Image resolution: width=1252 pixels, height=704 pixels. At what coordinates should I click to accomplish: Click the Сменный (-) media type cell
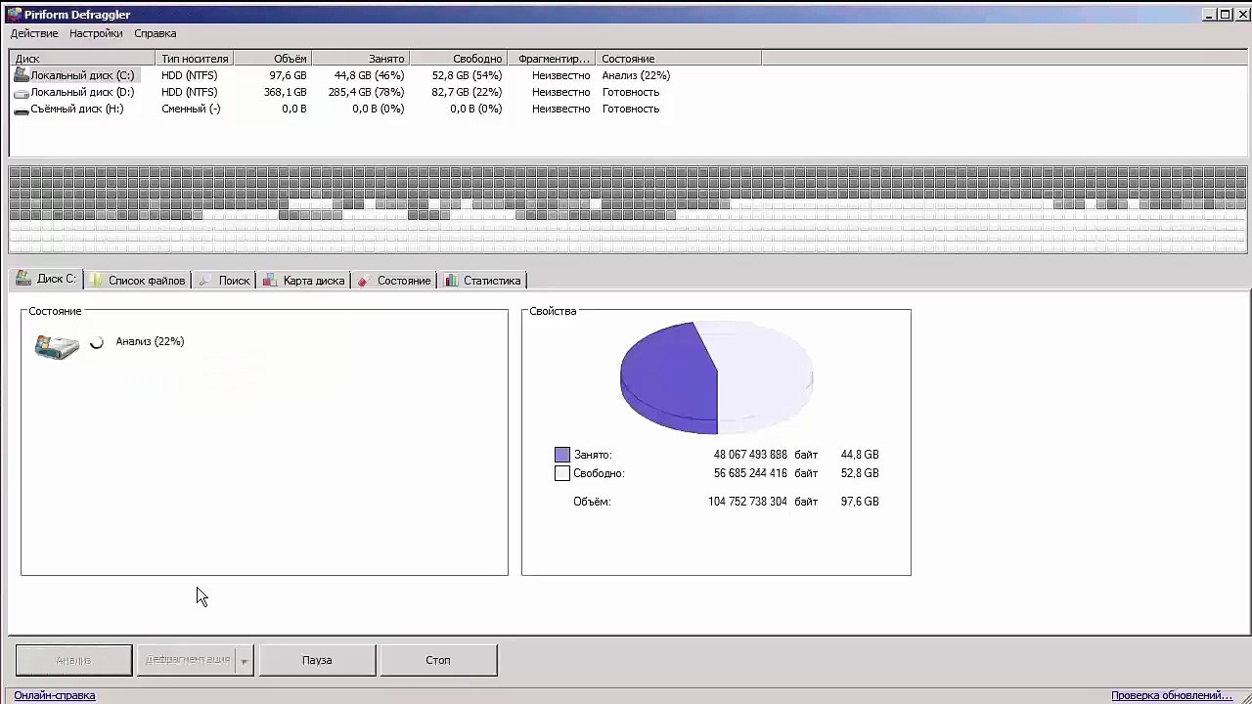coord(191,109)
